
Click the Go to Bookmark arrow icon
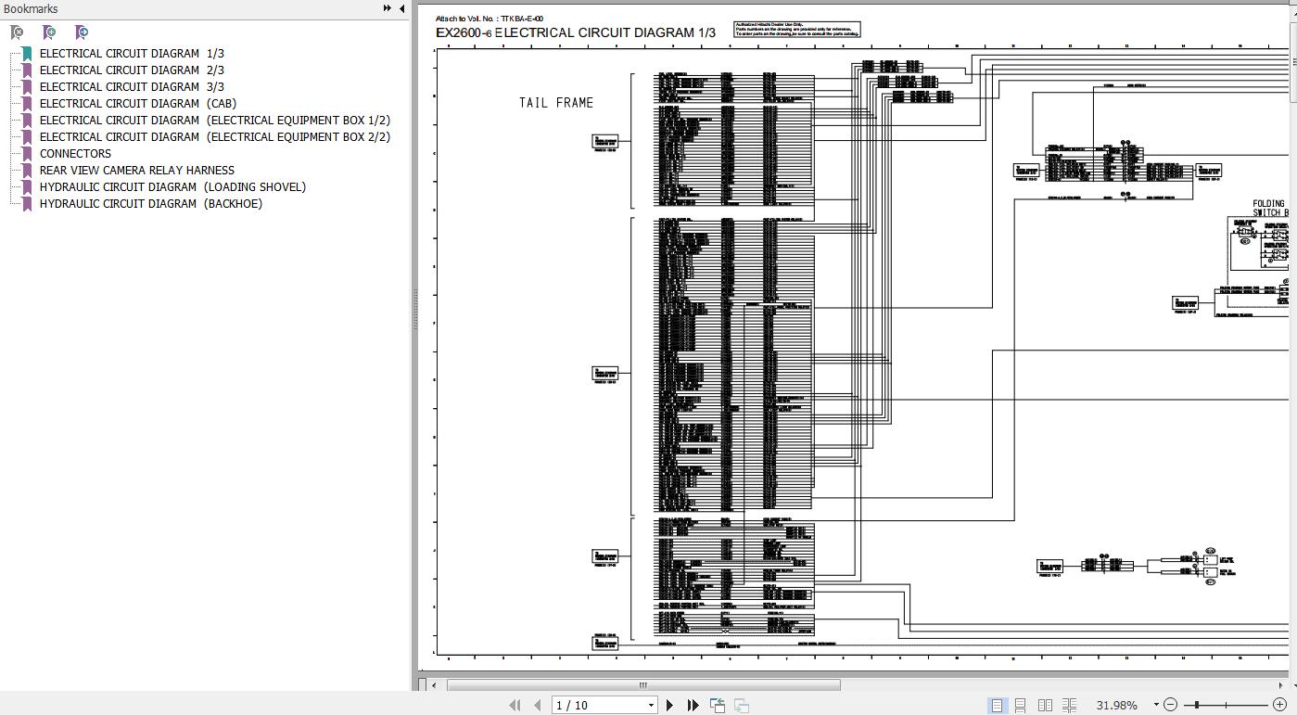82,32
